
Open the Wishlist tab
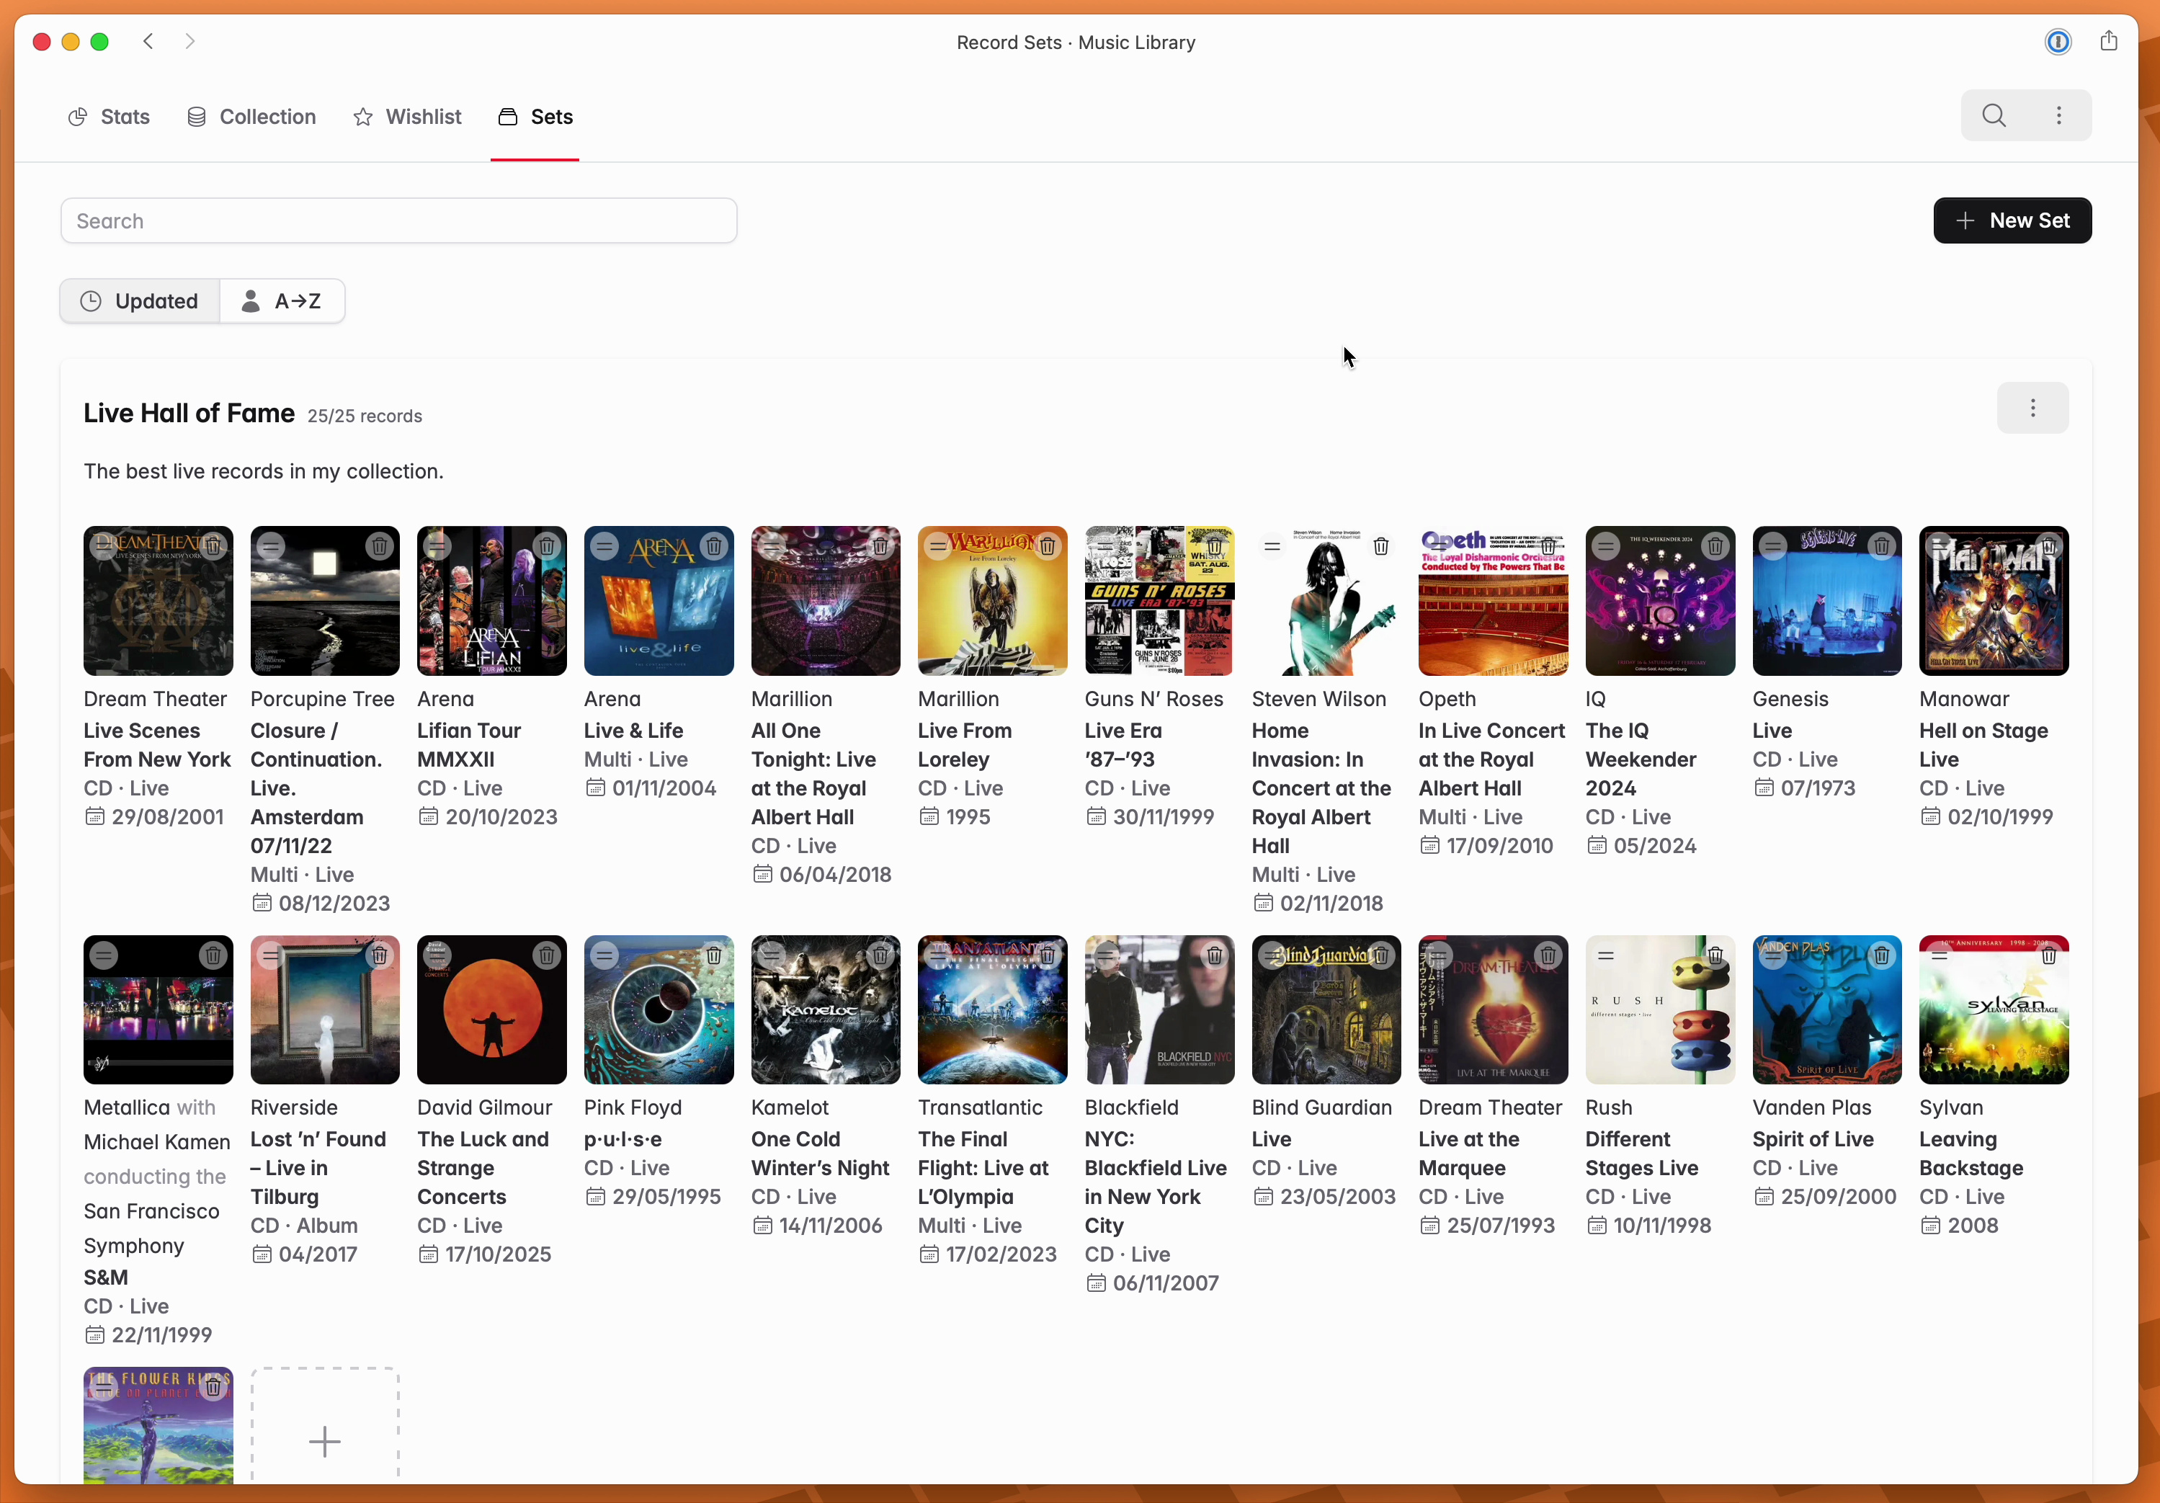[407, 117]
